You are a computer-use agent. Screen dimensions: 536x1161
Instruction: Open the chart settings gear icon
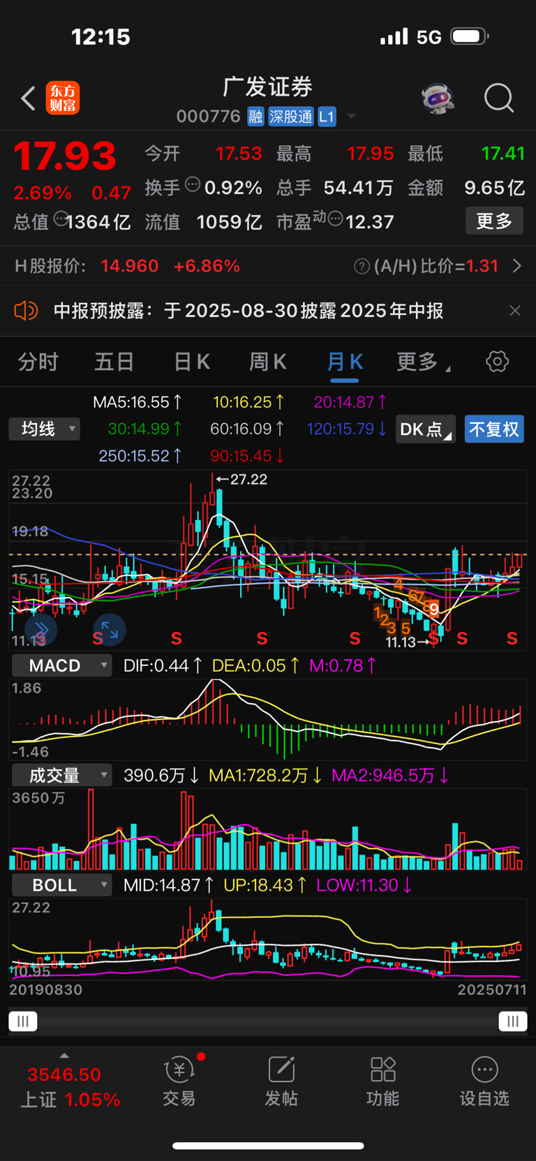point(497,362)
